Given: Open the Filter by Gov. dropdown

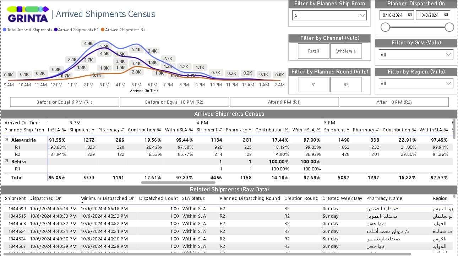Looking at the screenshot, I should pos(416,55).
